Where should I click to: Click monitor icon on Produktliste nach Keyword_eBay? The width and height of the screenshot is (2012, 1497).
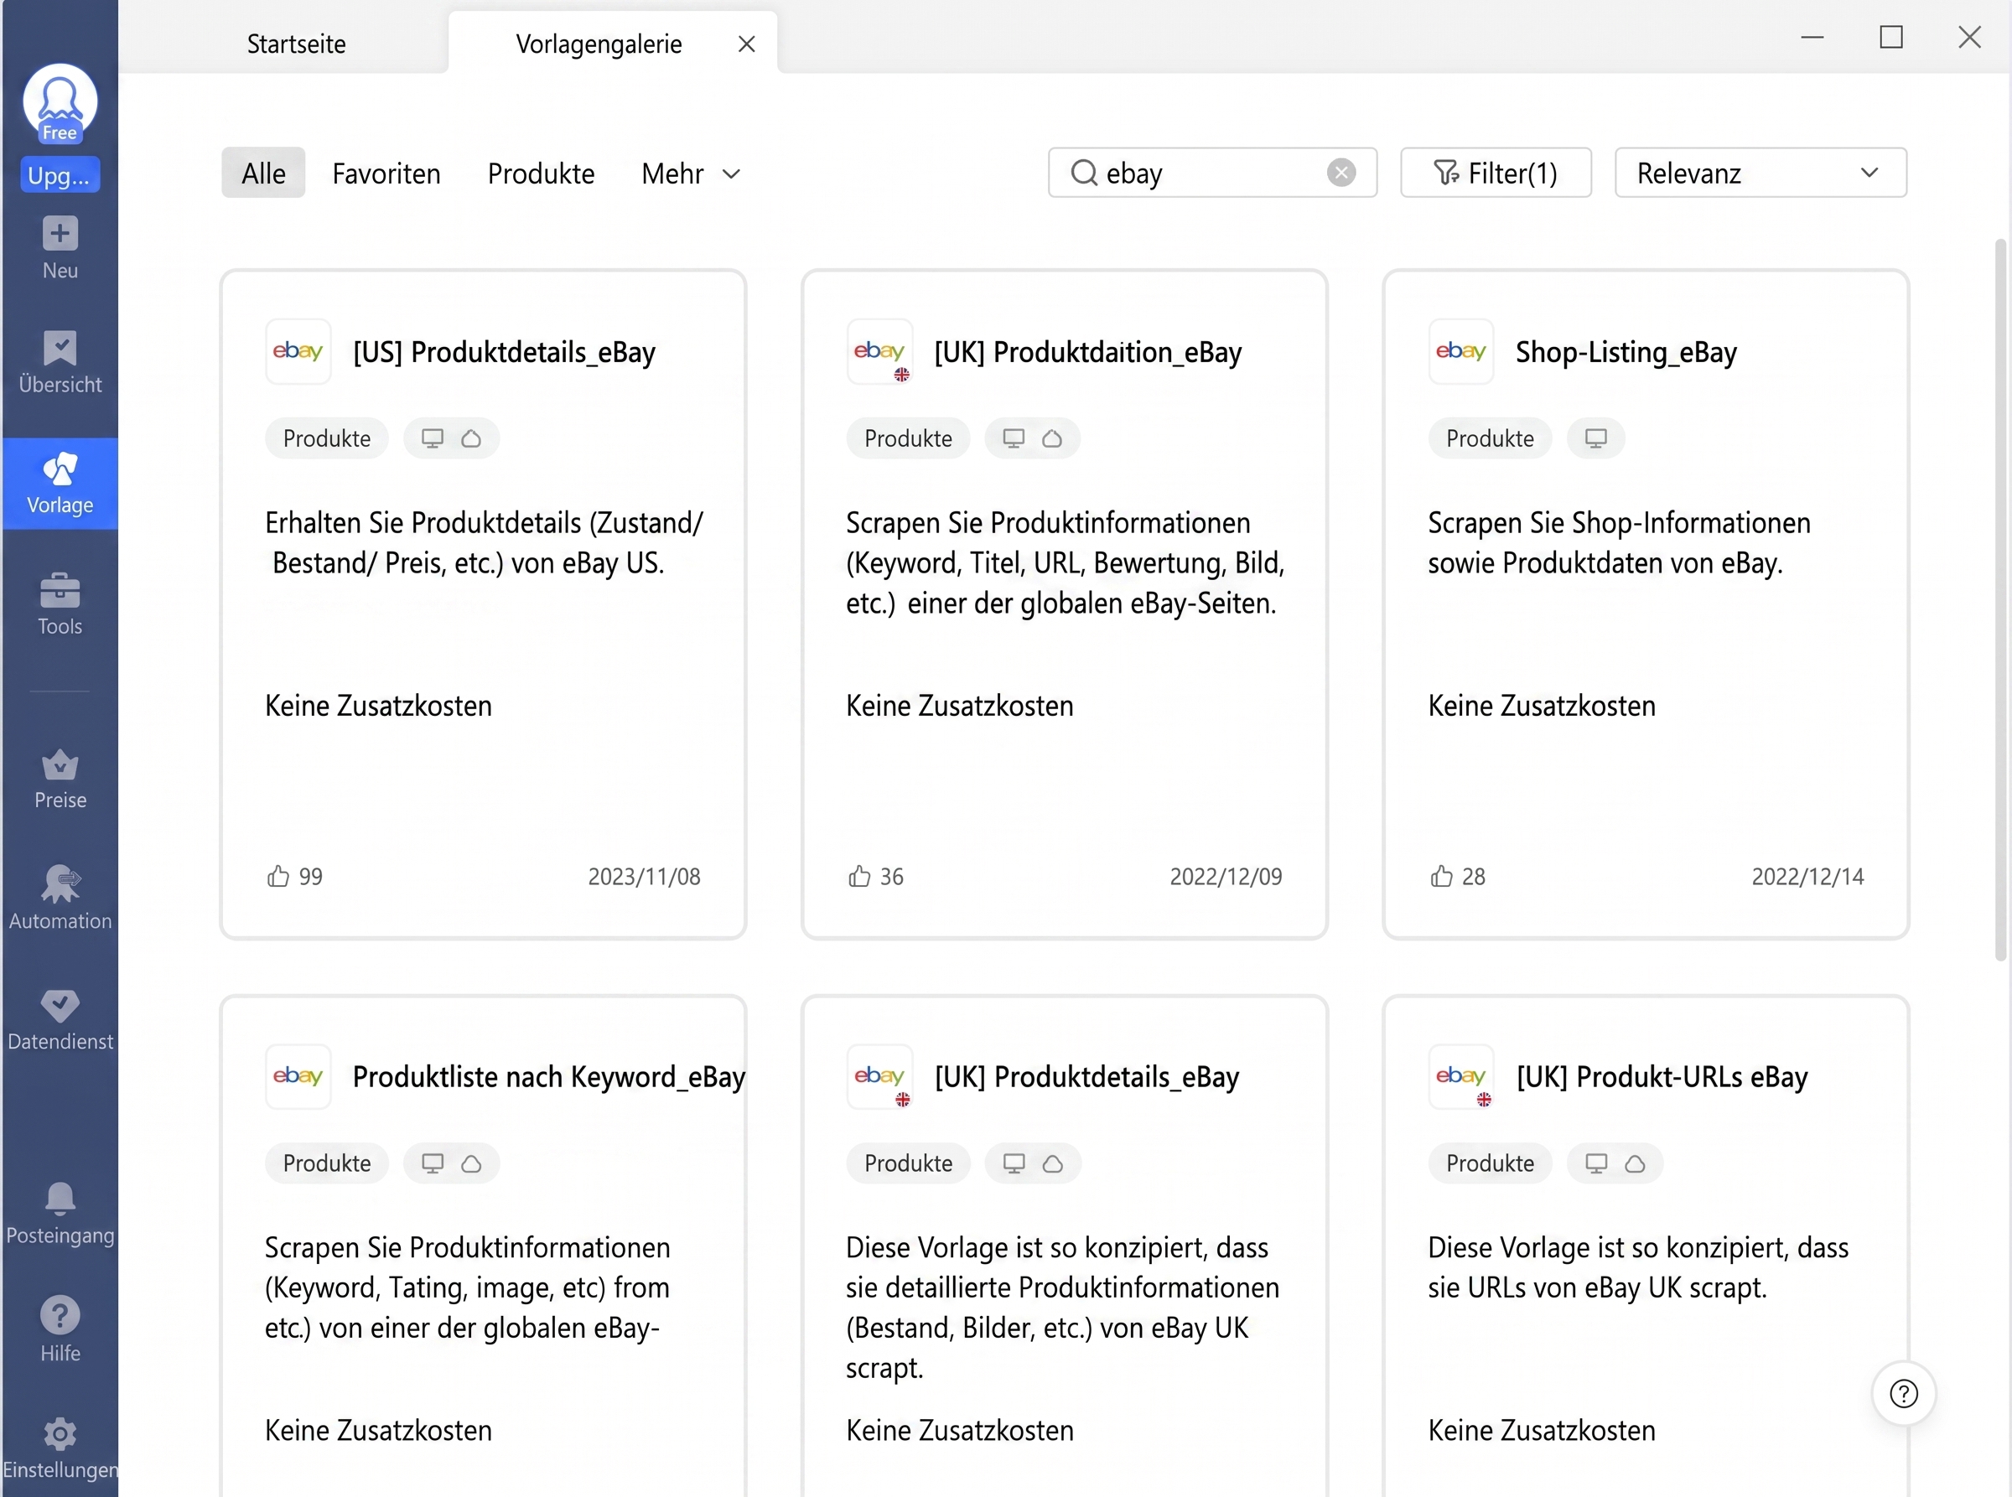click(433, 1163)
